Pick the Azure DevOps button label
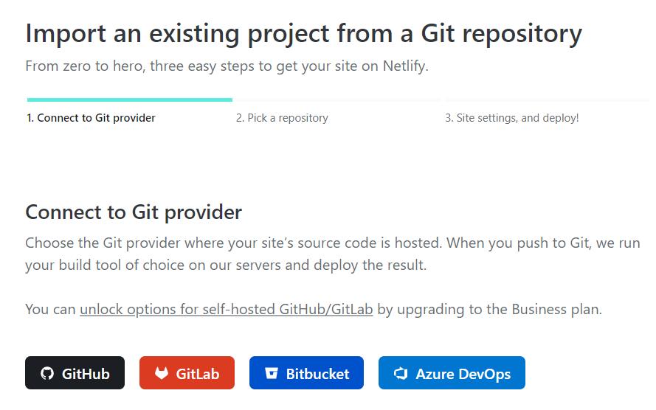This screenshot has width=656, height=410. click(463, 374)
